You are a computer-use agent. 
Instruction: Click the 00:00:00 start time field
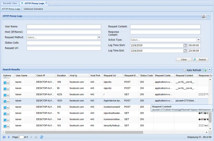click(x=194, y=45)
